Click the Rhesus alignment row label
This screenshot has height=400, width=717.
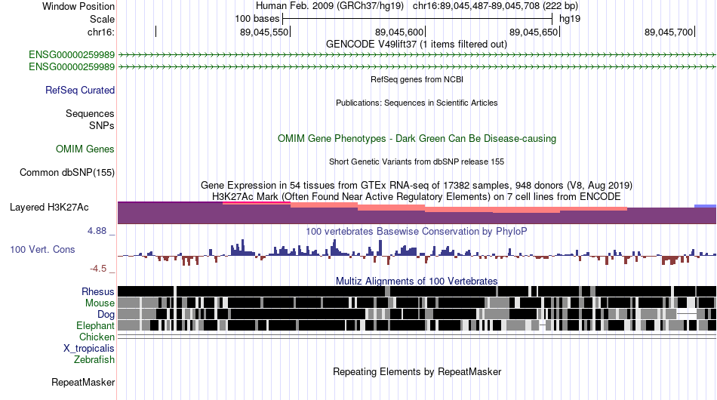(98, 291)
